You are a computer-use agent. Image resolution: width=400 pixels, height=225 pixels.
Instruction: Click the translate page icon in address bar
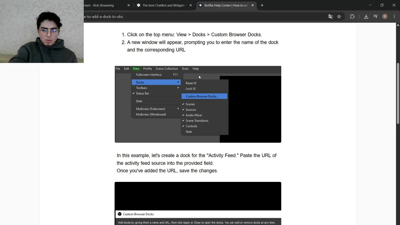pyautogui.click(x=331, y=17)
